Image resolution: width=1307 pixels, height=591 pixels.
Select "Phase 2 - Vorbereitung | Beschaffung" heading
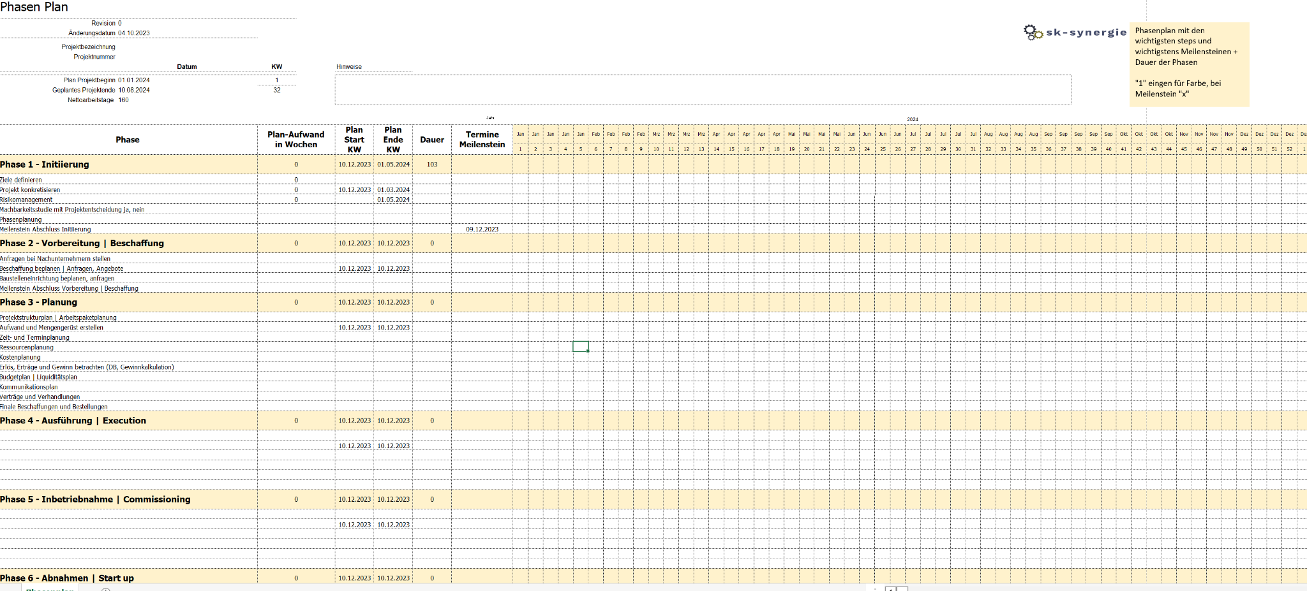(82, 244)
